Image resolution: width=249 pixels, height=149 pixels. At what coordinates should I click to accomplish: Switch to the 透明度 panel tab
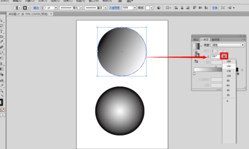216,40
